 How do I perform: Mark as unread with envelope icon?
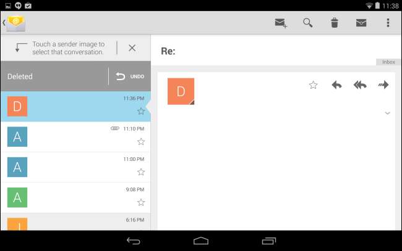pos(361,23)
